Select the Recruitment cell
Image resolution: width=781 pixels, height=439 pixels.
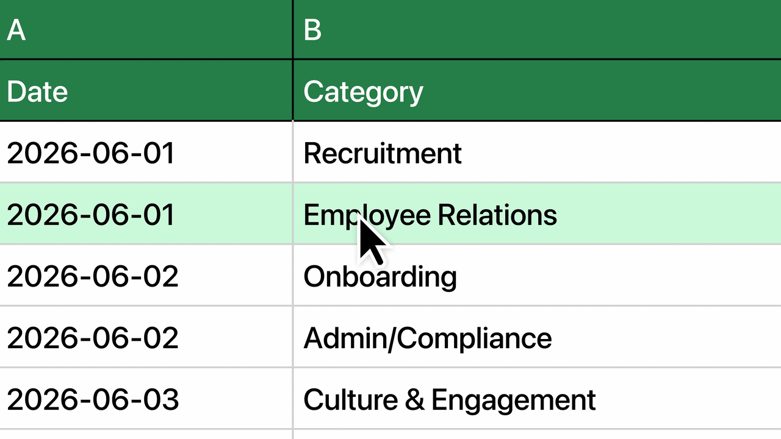pyautogui.click(x=538, y=152)
